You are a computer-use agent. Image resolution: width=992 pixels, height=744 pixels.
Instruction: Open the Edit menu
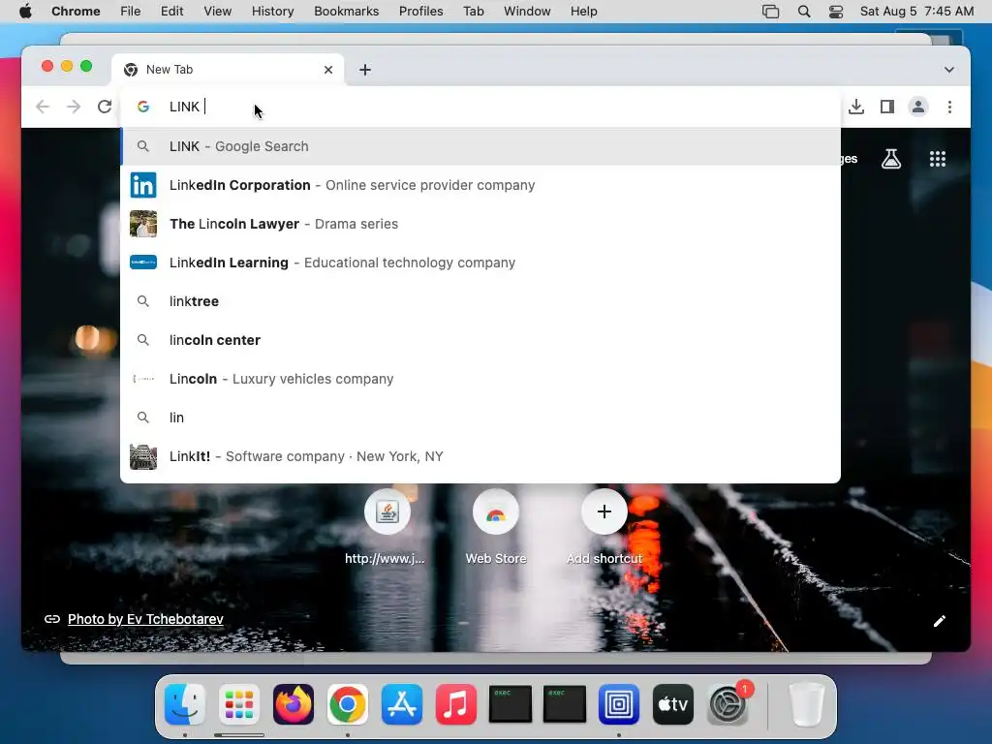pos(171,12)
